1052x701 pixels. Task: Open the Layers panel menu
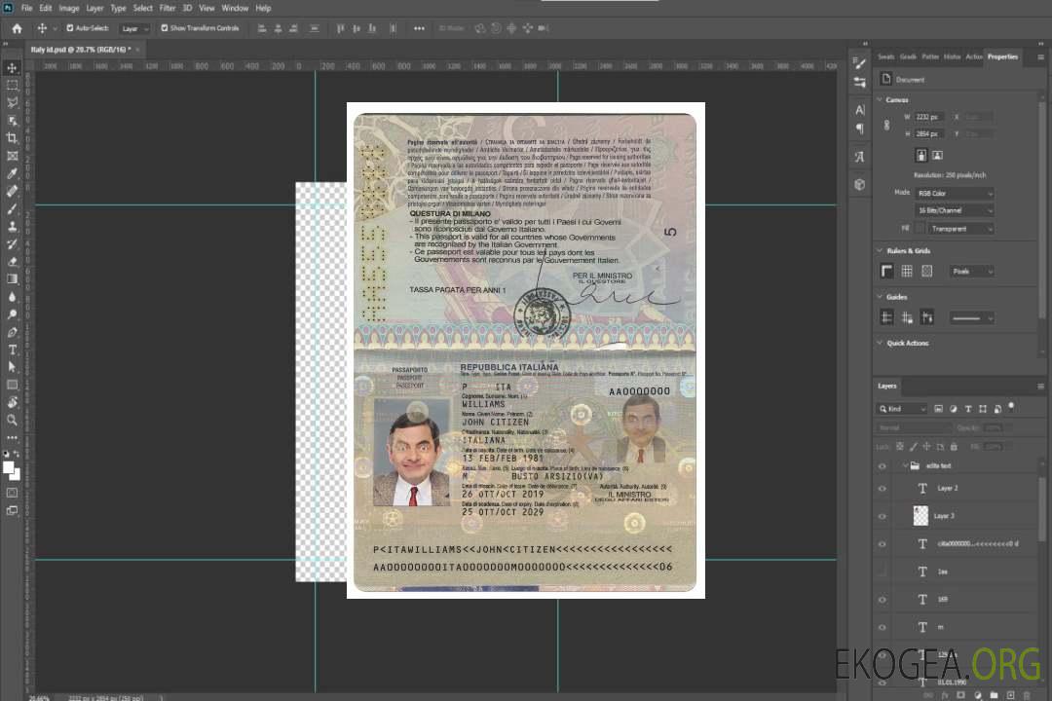click(1040, 387)
